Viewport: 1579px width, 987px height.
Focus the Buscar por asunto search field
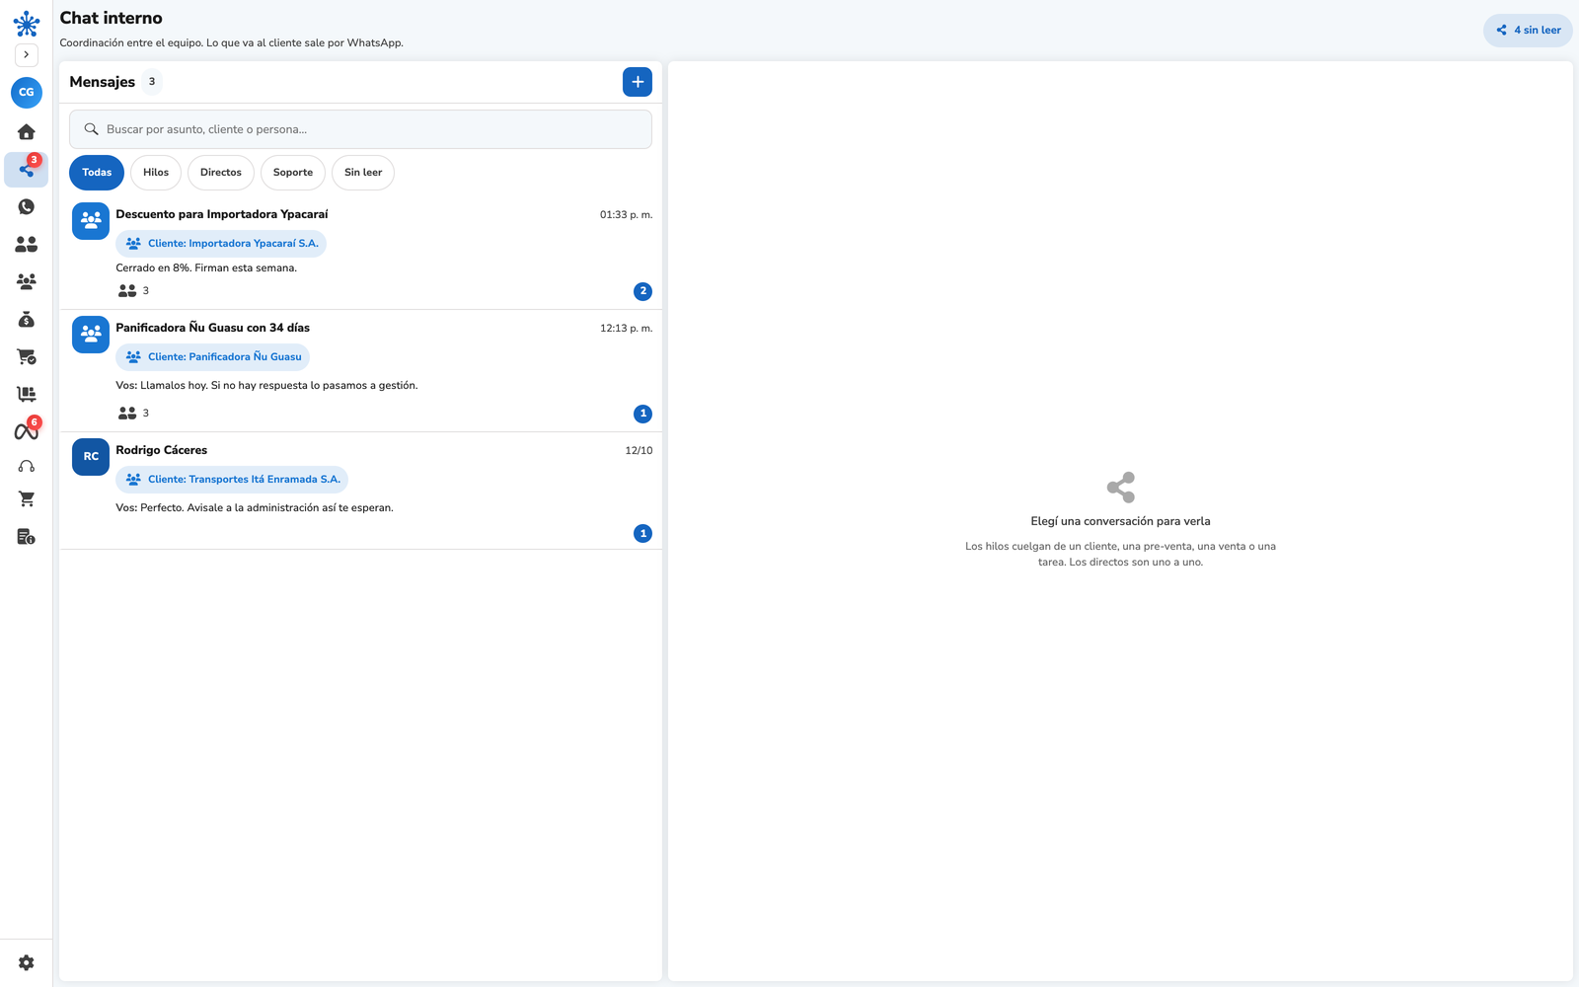pyautogui.click(x=360, y=129)
